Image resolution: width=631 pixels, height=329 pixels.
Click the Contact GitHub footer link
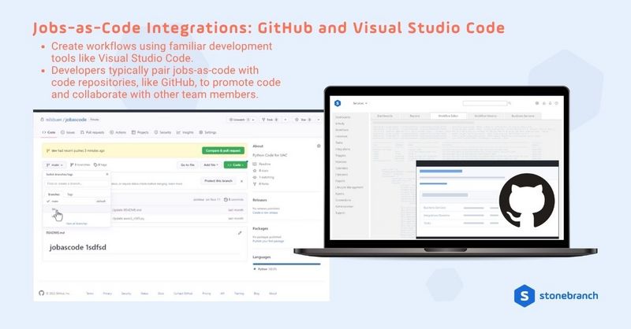(x=183, y=294)
